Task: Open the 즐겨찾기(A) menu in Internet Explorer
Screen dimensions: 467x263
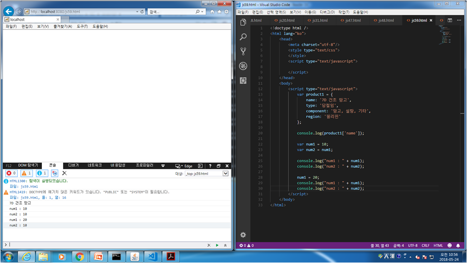Action: (x=63, y=26)
